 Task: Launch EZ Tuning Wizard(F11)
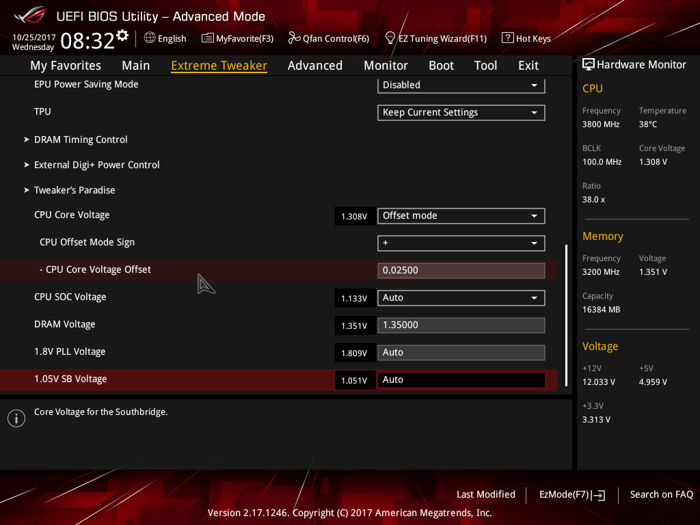coord(442,38)
